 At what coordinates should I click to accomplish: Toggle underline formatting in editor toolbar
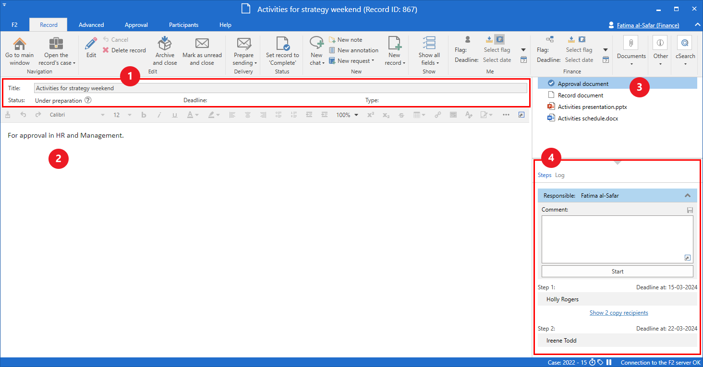(174, 115)
